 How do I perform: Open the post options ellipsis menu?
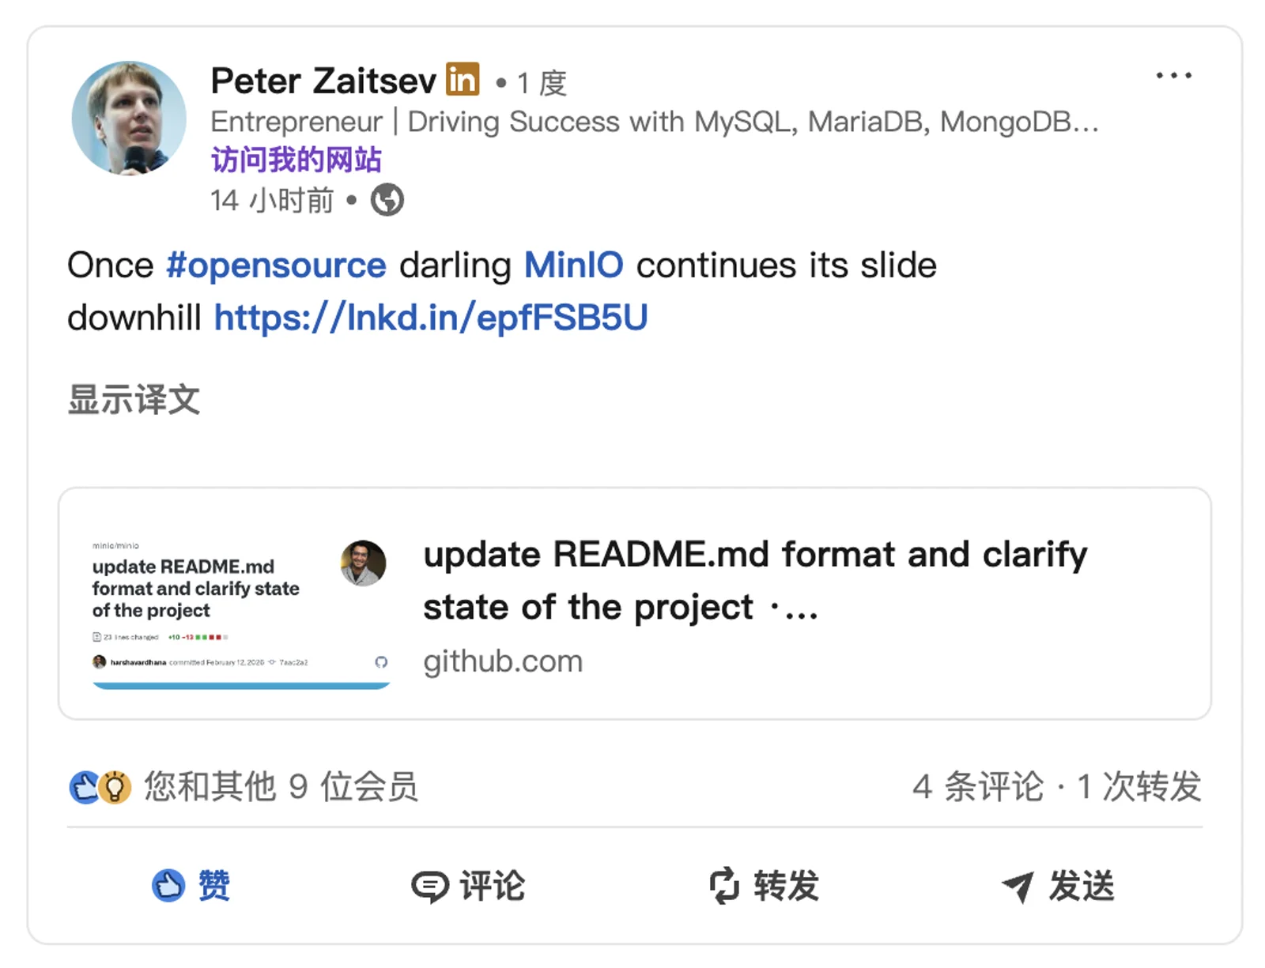(x=1173, y=76)
